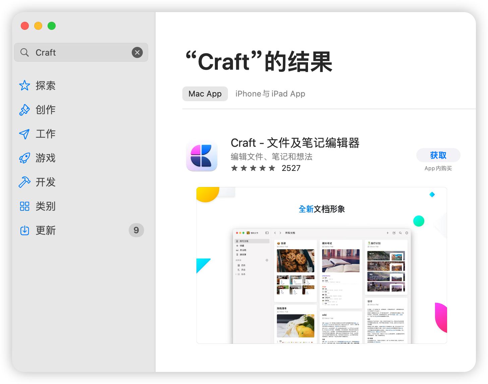The height and width of the screenshot is (384, 488).
Task: Open the 探索 section in sidebar
Action: 45,86
